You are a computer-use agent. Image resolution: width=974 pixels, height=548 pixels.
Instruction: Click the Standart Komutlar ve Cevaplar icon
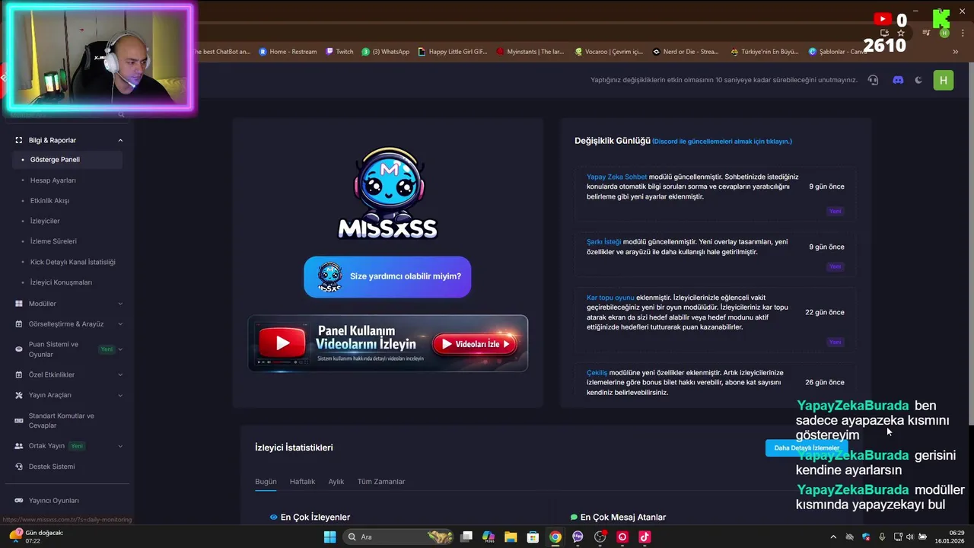(19, 421)
